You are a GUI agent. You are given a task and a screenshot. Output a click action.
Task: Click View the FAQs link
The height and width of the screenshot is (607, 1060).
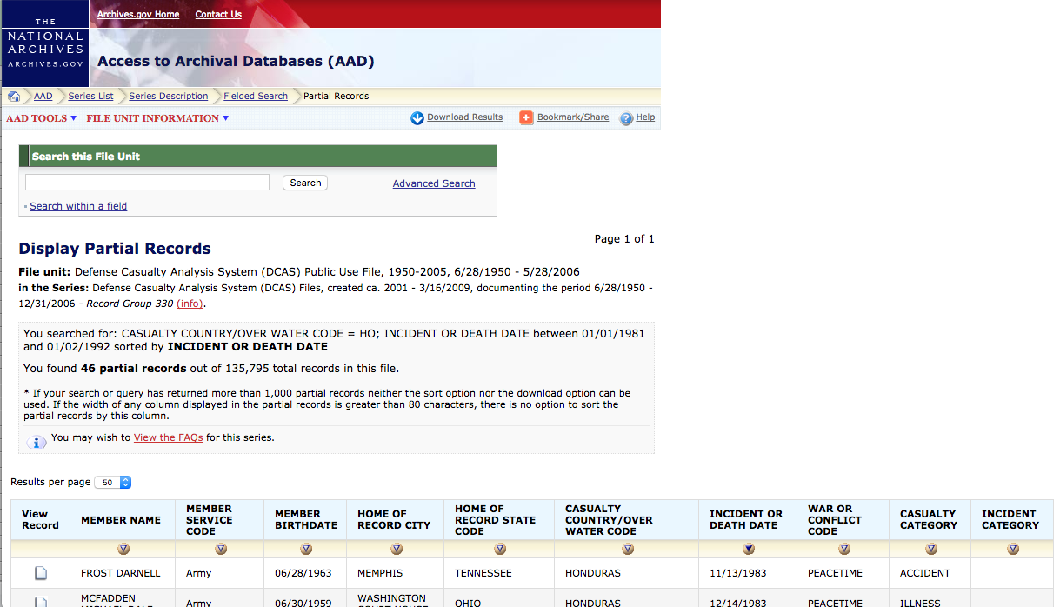pyautogui.click(x=168, y=437)
